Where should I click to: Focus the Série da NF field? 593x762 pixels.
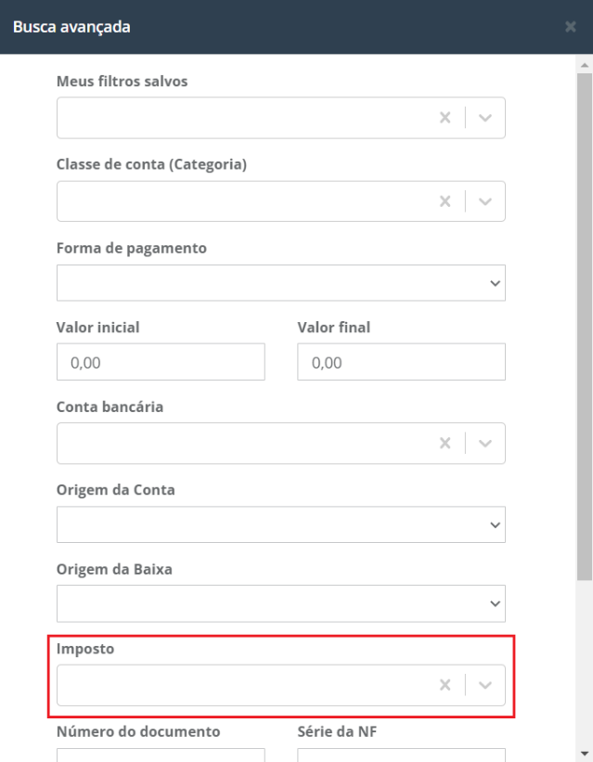click(401, 754)
